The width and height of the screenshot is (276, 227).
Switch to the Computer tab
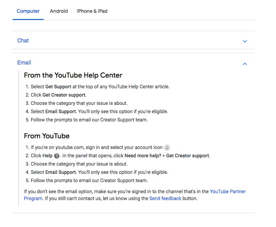tap(28, 11)
